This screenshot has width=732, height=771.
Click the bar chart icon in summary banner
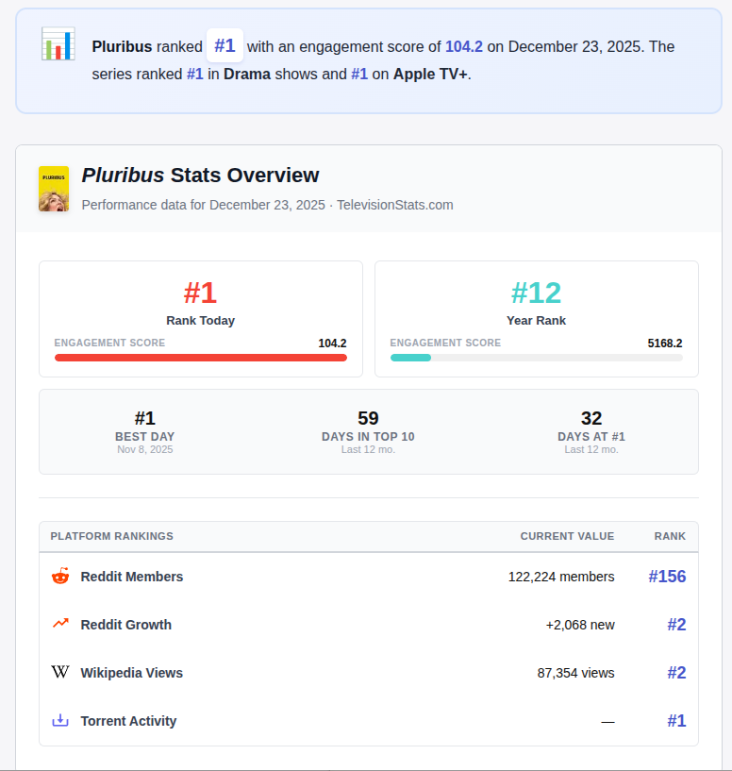(x=58, y=43)
